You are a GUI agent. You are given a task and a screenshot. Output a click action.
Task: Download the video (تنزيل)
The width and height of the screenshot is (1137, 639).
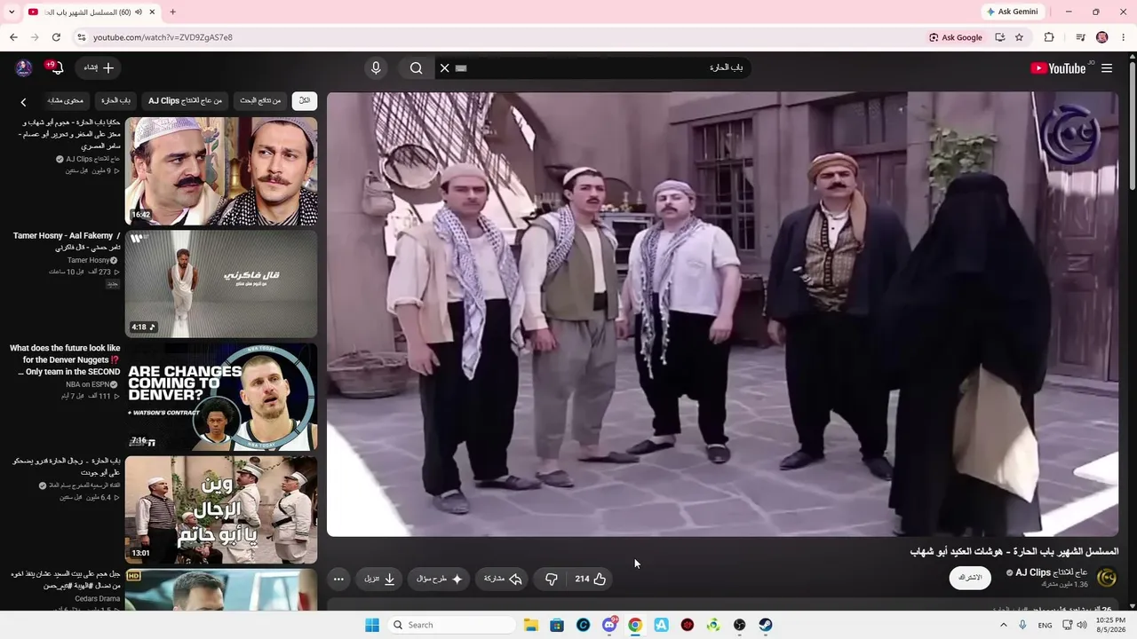tap(380, 579)
